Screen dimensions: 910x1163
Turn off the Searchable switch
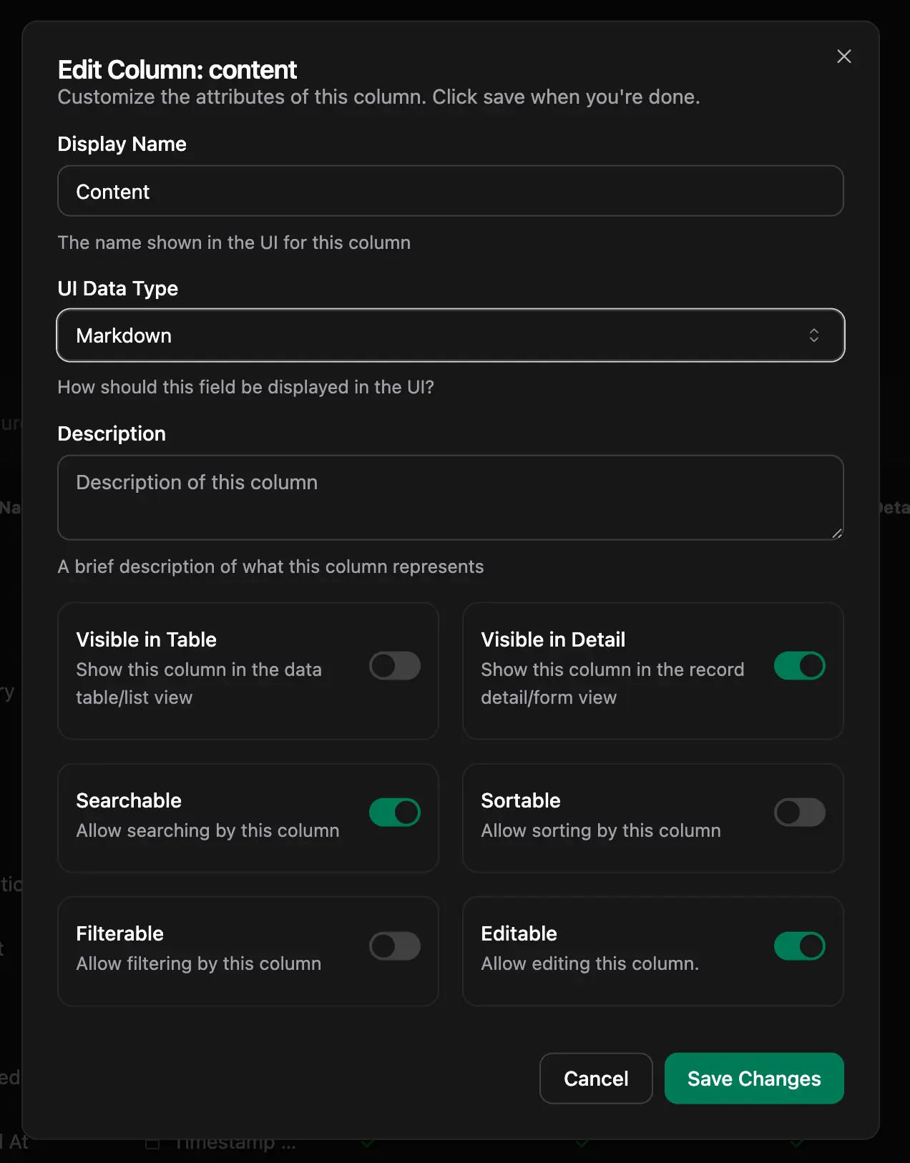pyautogui.click(x=395, y=813)
